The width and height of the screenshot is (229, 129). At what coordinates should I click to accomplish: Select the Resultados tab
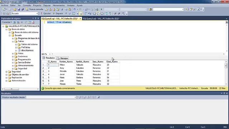point(49,58)
